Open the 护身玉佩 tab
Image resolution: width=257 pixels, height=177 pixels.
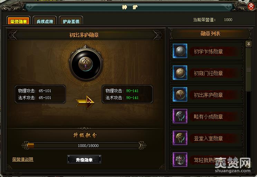(71, 21)
